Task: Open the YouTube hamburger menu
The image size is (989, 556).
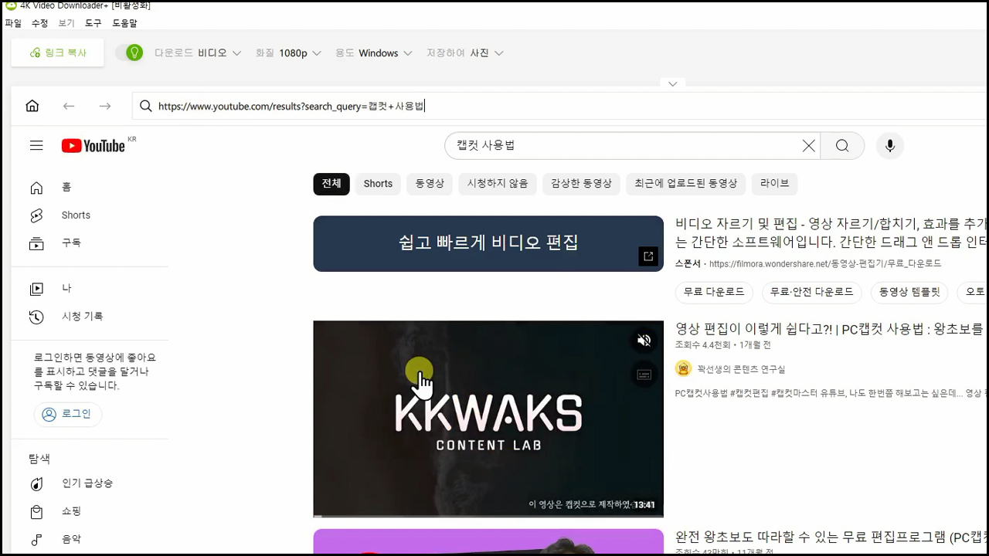Action: [36, 145]
